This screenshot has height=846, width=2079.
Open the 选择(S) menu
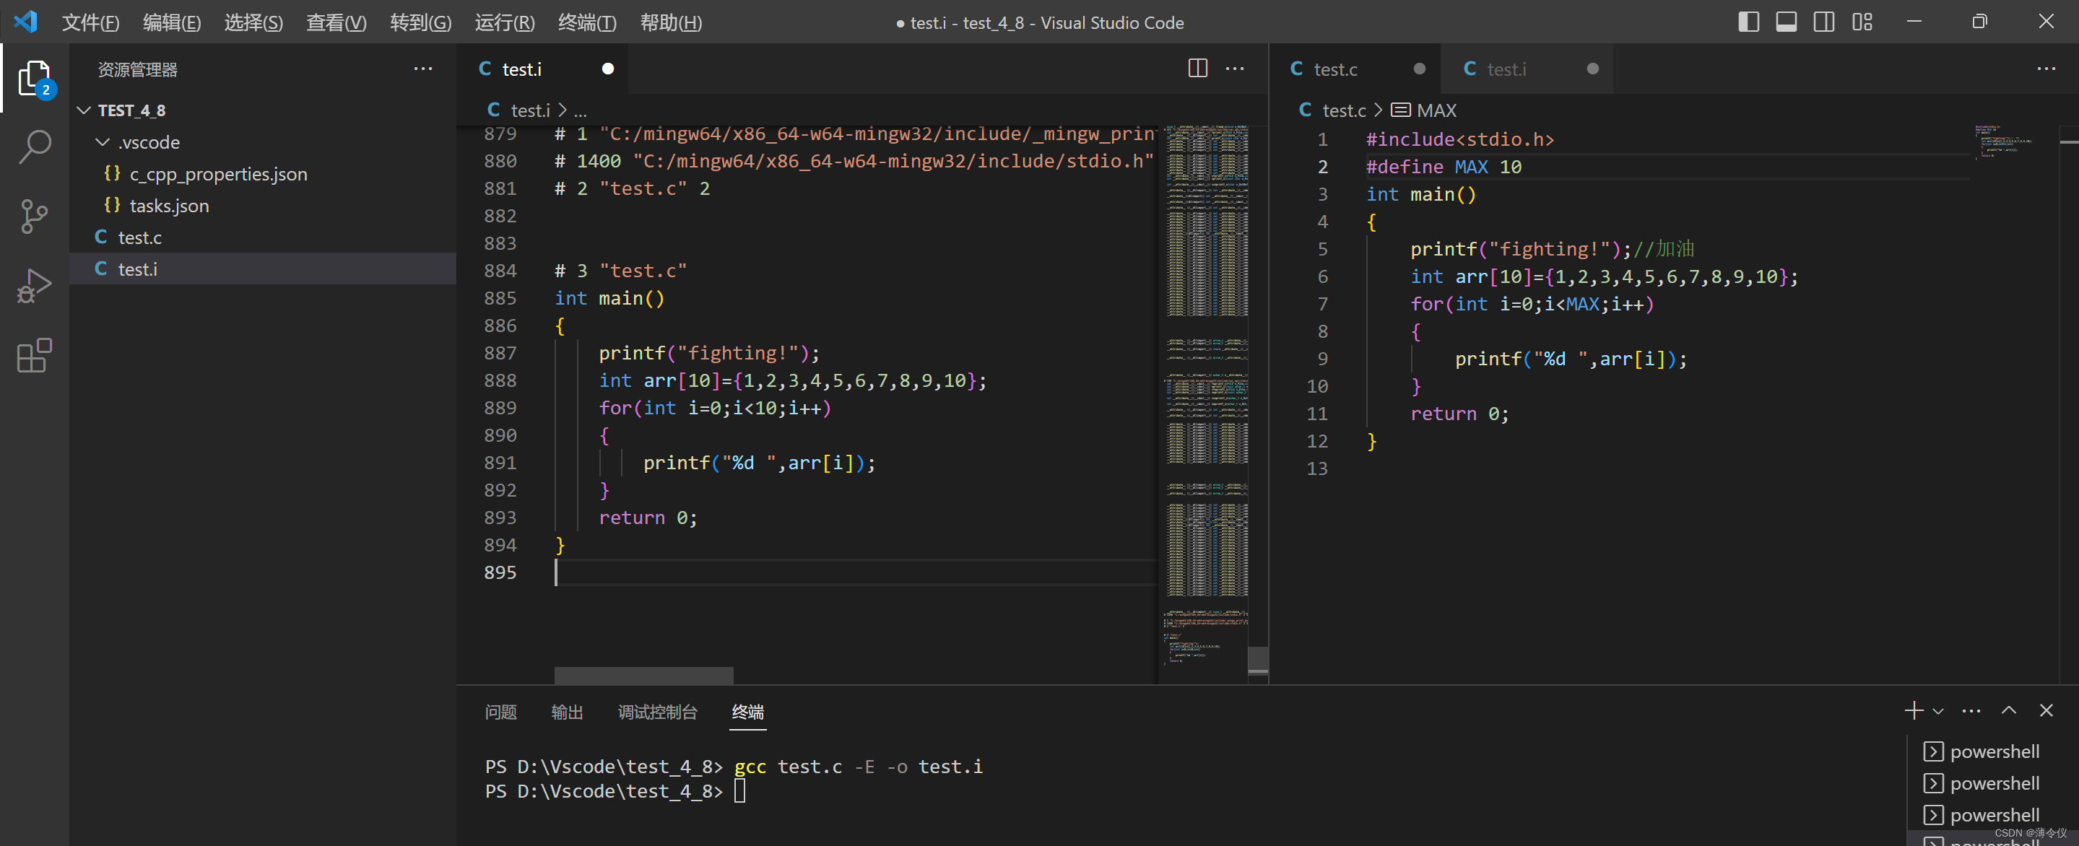(x=253, y=22)
